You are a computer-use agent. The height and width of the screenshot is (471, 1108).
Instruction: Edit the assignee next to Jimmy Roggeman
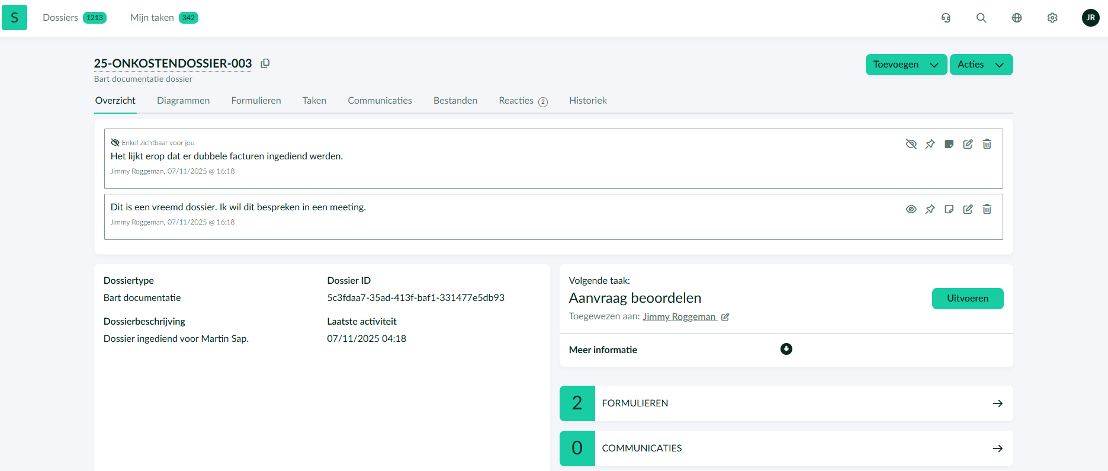725,317
